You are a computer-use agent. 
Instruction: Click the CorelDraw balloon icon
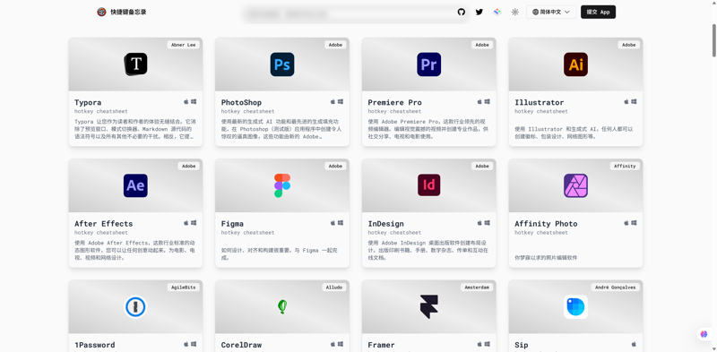(x=282, y=306)
